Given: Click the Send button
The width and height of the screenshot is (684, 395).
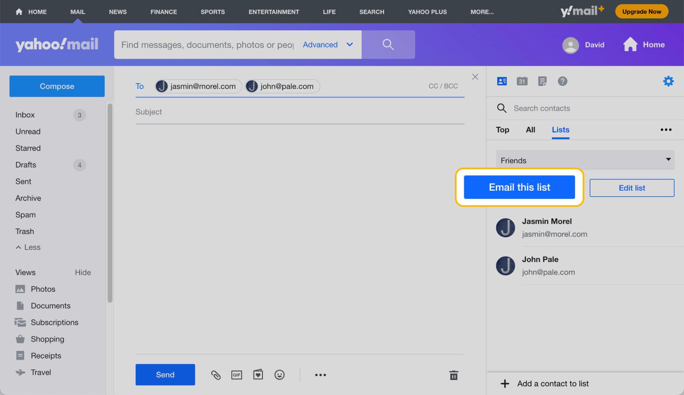Looking at the screenshot, I should click(165, 375).
